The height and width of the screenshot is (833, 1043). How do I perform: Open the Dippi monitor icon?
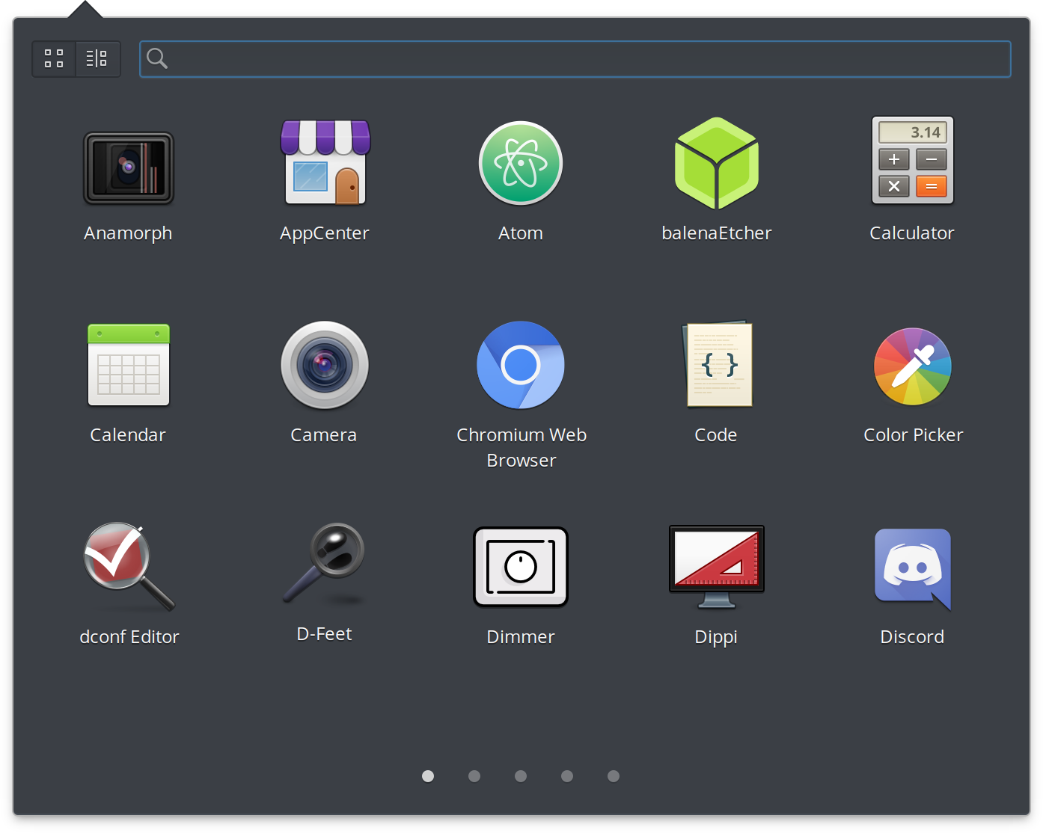(x=717, y=567)
